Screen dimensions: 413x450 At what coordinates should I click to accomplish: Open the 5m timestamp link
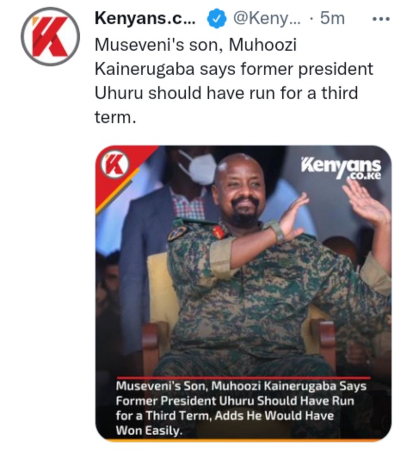(x=333, y=18)
